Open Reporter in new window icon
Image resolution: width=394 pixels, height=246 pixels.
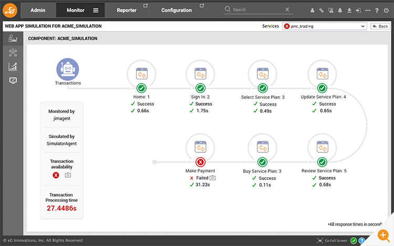tap(145, 6)
